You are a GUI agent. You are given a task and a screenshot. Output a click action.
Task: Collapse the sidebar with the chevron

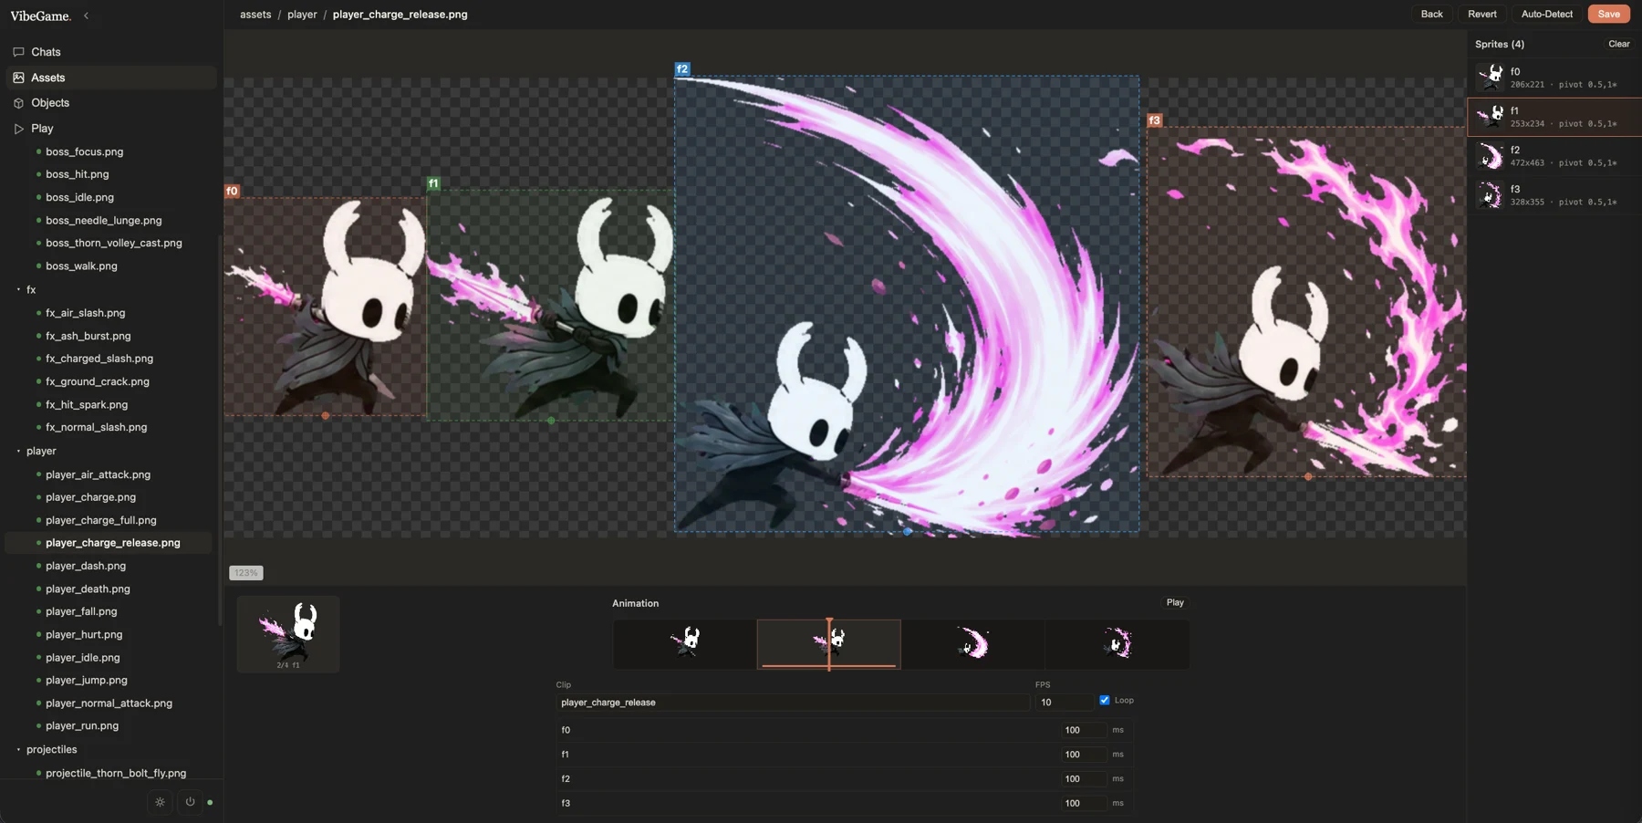(x=86, y=16)
